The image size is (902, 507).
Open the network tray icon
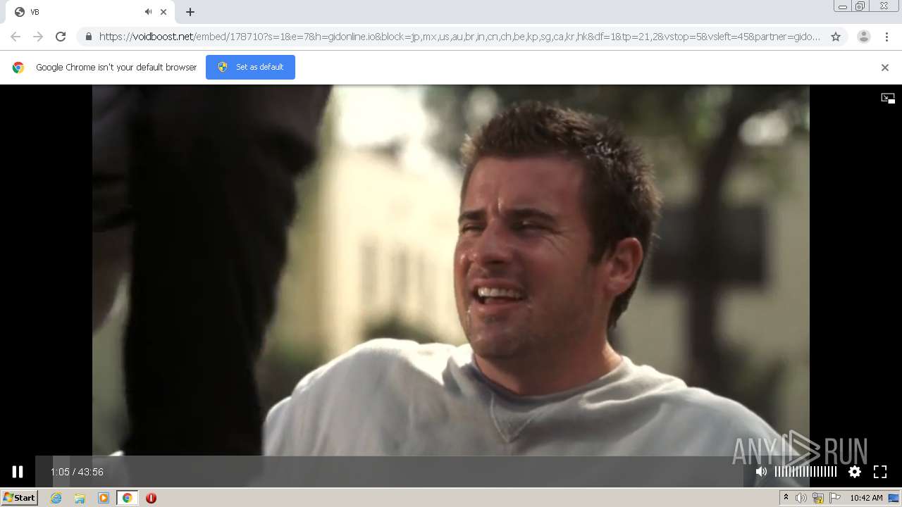point(818,498)
